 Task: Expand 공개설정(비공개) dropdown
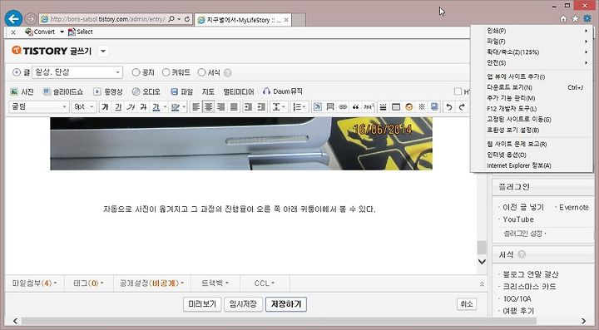pos(151,283)
